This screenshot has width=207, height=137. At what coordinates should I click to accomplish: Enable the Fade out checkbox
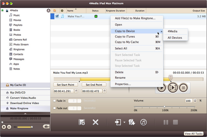point(54,108)
